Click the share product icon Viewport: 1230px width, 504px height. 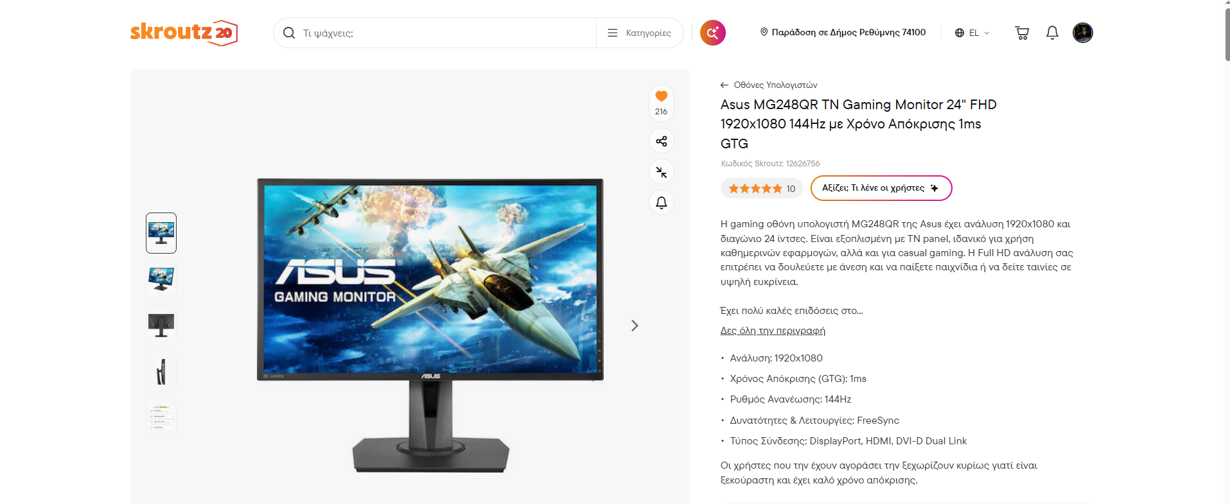click(x=662, y=141)
